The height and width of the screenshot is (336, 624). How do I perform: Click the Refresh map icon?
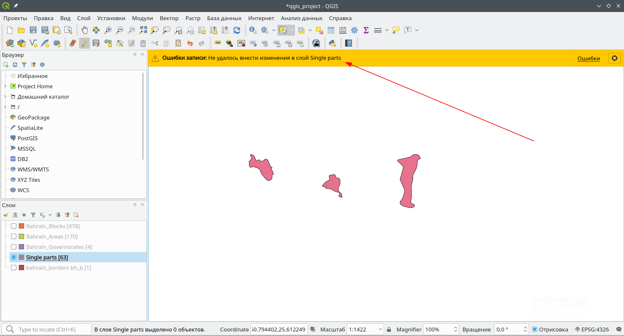coord(237,30)
